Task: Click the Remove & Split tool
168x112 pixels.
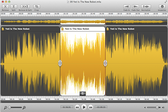Action: tap(25, 6)
